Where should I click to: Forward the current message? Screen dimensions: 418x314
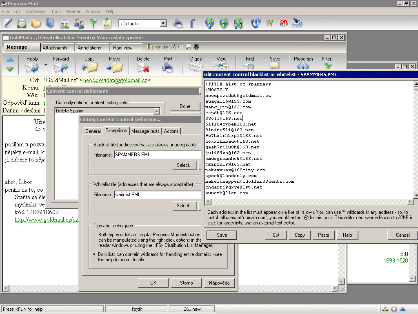coord(61,64)
